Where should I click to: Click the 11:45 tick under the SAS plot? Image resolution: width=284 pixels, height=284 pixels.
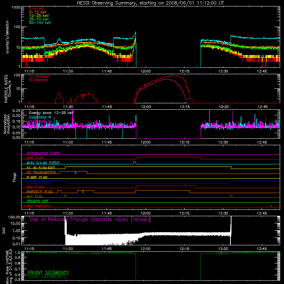click(x=107, y=249)
